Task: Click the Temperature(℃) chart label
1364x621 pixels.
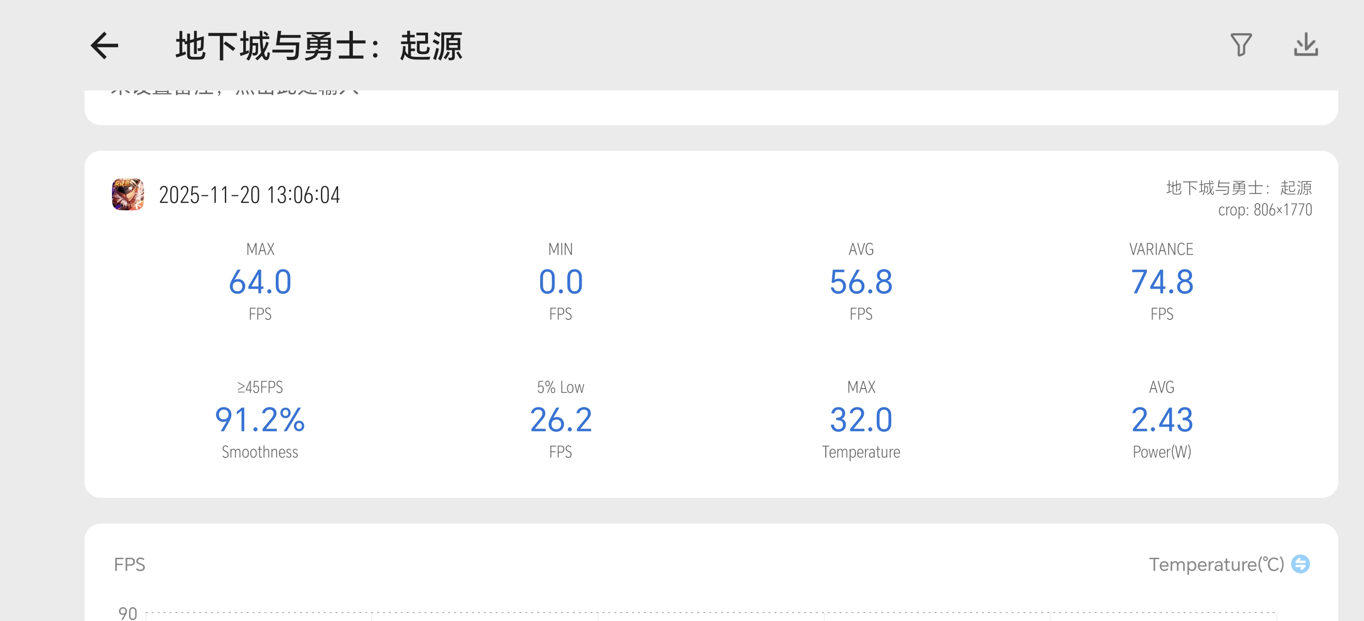Action: (1216, 564)
